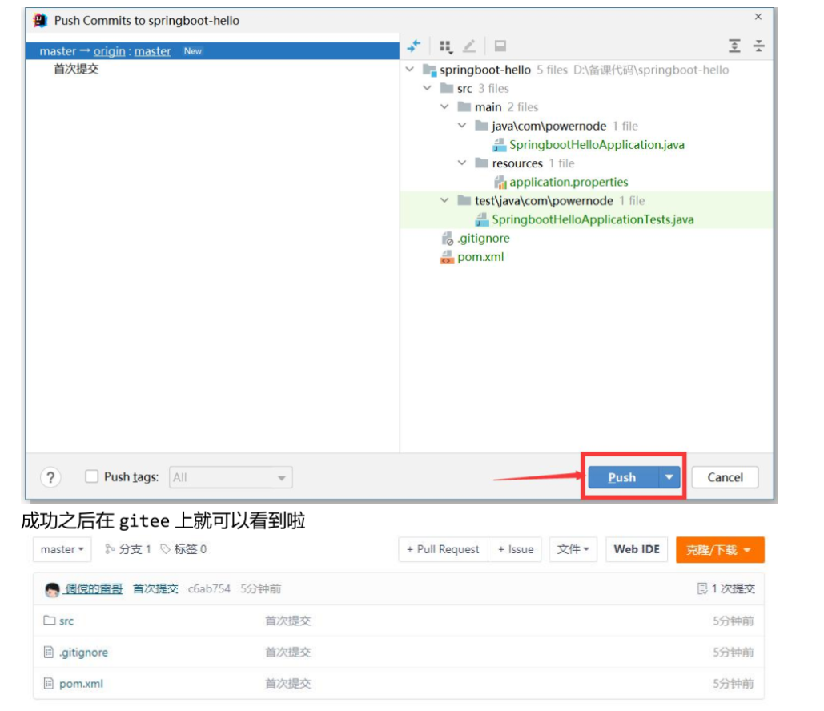Image resolution: width=824 pixels, height=711 pixels.
Task: Collapse the main folder node
Action: pyautogui.click(x=444, y=106)
